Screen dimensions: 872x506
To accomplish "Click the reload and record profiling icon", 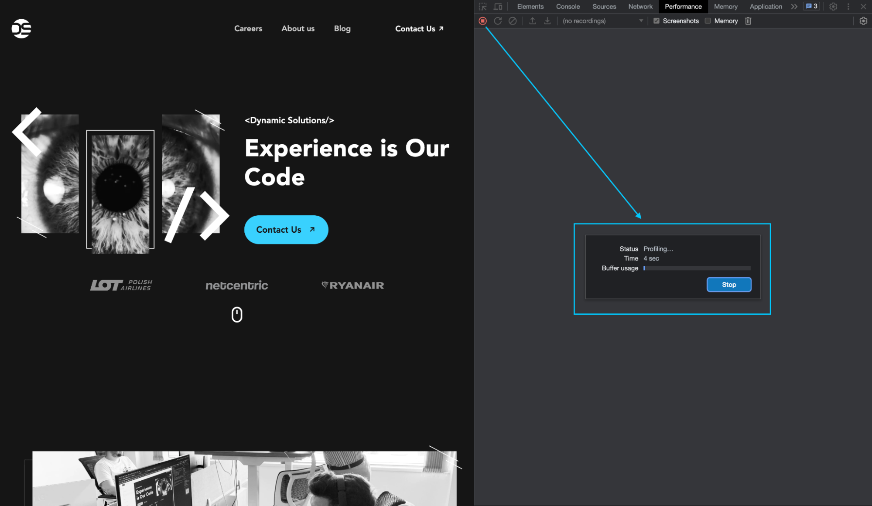I will (x=498, y=21).
